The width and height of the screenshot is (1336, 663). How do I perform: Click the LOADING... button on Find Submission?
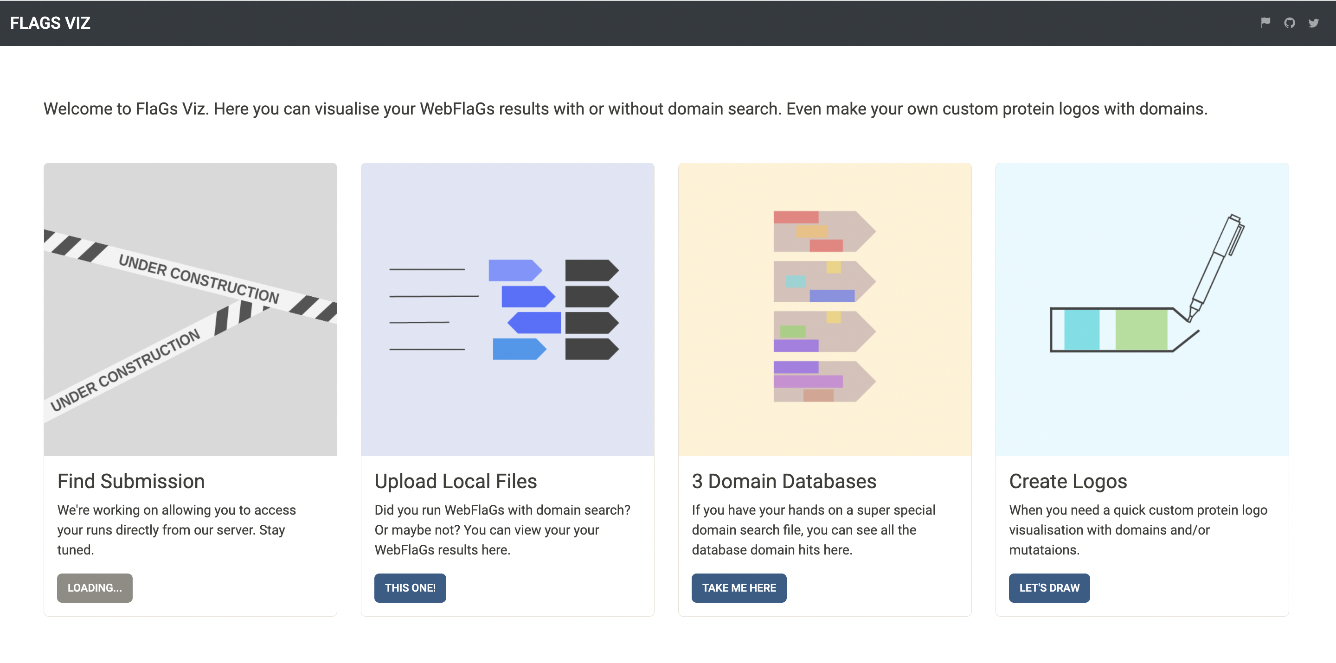pos(94,588)
